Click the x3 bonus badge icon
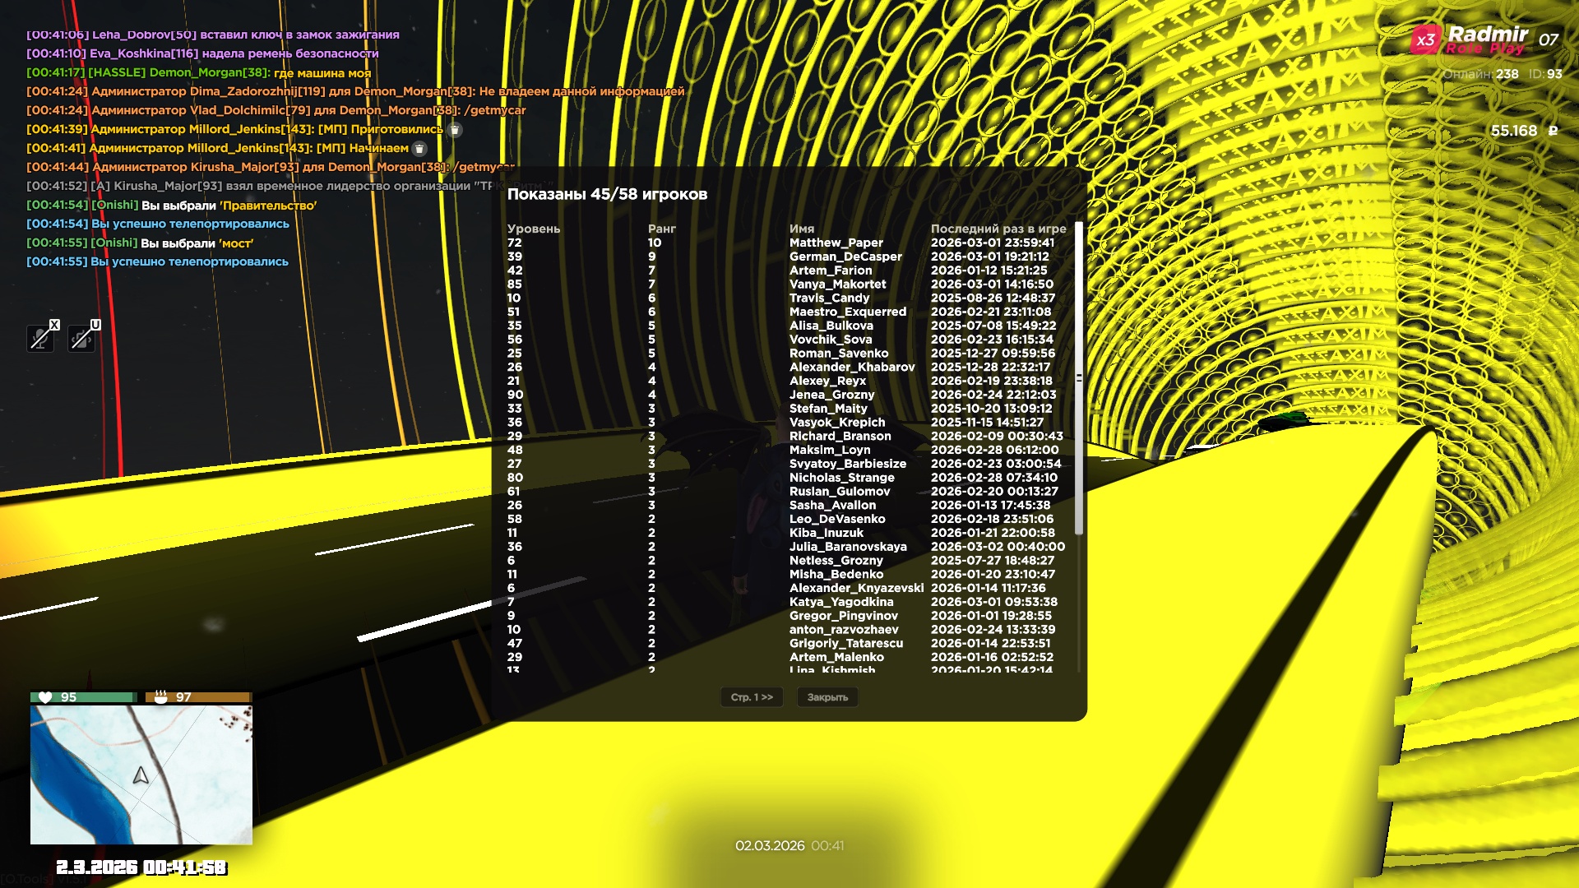This screenshot has height=888, width=1579. click(x=1425, y=40)
